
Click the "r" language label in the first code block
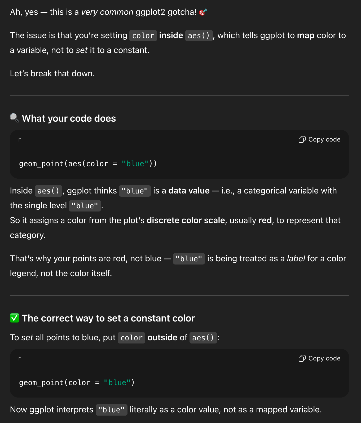coord(19,140)
